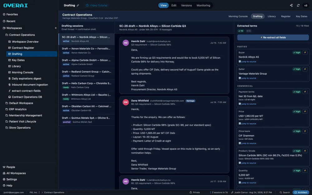Viewport: 312px width, 195px height.
Task: Expand the ERP Analytics folder
Action: pyautogui.click(x=16, y=109)
